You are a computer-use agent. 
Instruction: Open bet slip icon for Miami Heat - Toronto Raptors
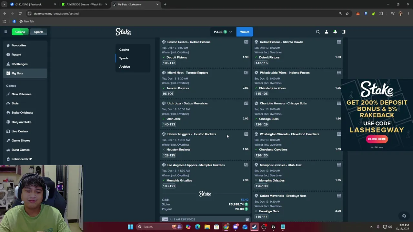click(246, 72)
